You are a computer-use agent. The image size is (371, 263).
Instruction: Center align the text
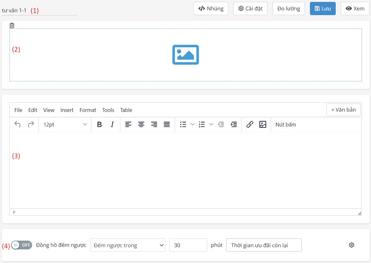pos(141,125)
